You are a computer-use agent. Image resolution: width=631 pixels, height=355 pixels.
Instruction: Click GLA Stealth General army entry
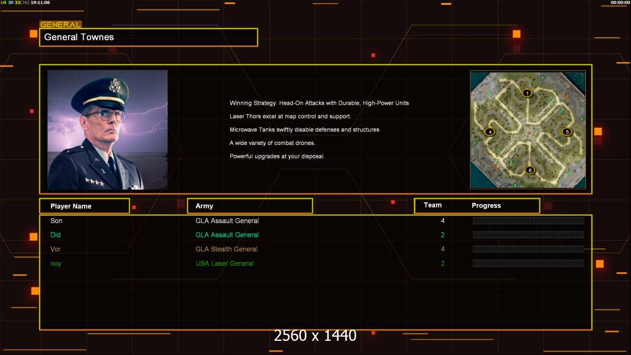click(x=226, y=249)
